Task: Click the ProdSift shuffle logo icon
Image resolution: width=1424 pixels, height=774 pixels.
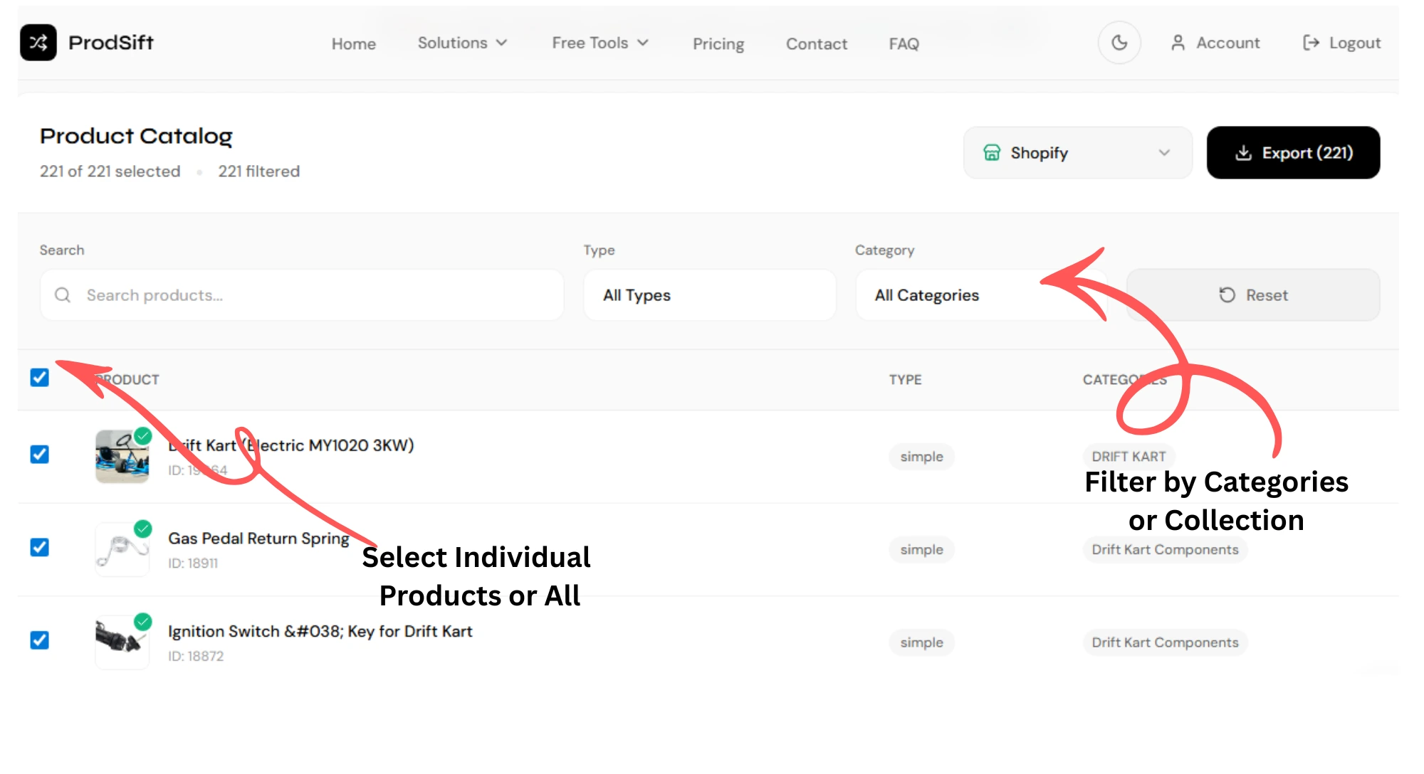Action: click(38, 43)
